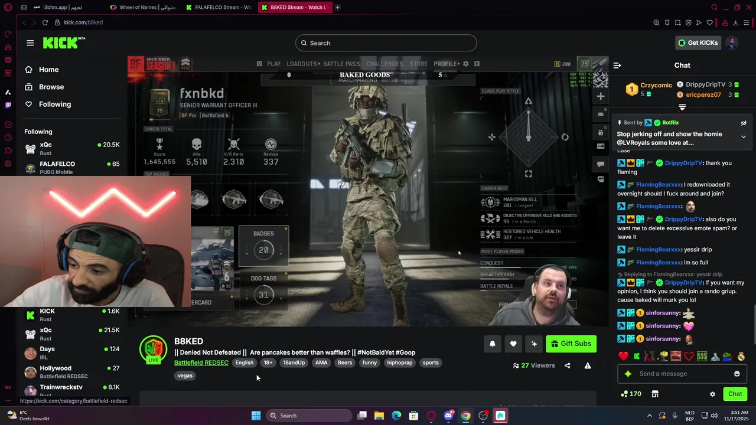This screenshot has height=425, width=756.
Task: Focus the Send a message field
Action: click(x=682, y=374)
